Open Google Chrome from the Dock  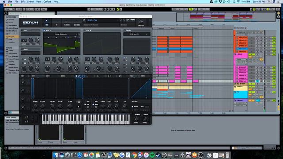(x=134, y=155)
